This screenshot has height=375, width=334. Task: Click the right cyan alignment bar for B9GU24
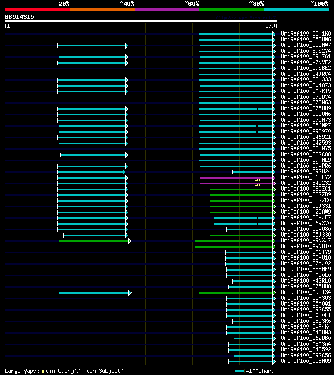[x=254, y=172]
